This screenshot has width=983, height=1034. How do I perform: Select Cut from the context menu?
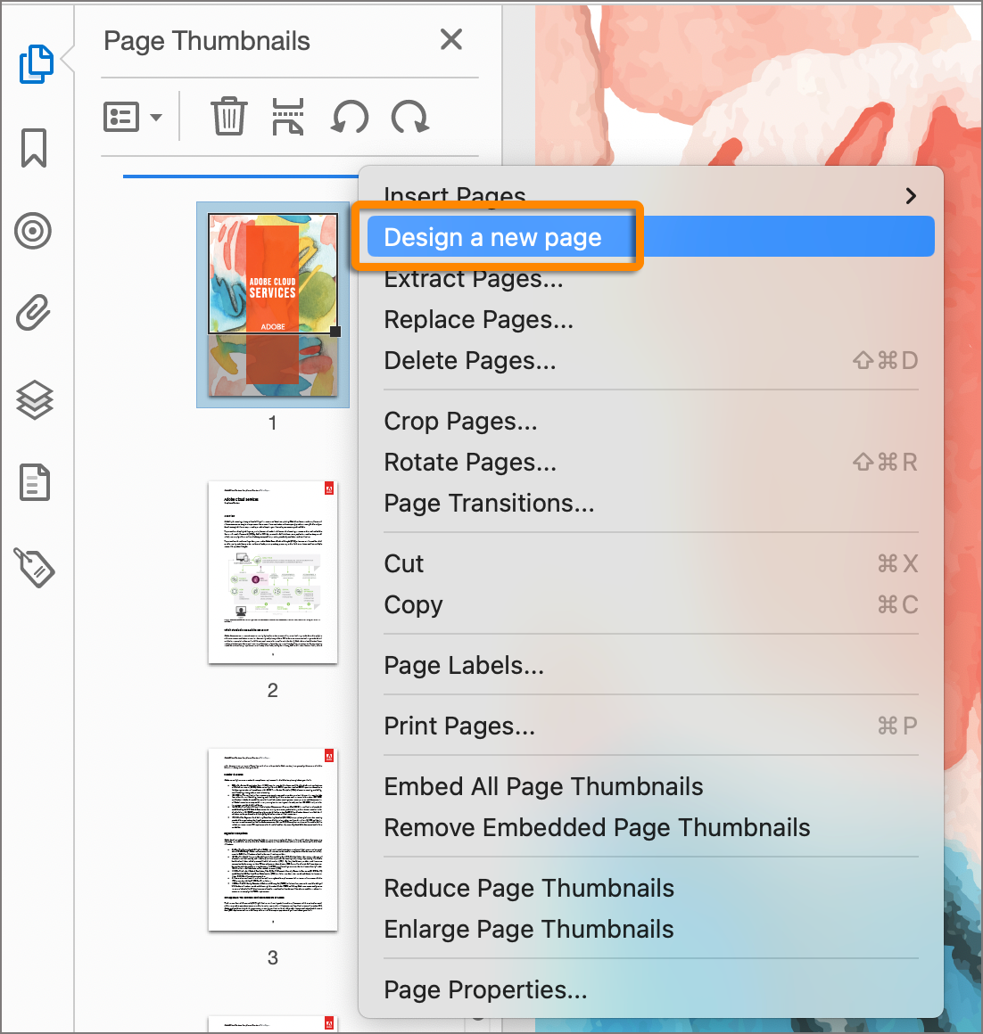pos(650,563)
